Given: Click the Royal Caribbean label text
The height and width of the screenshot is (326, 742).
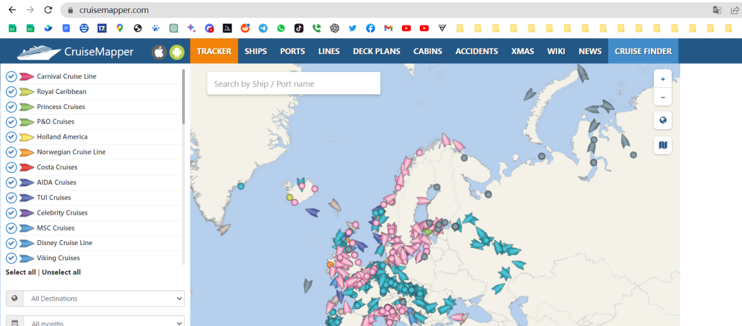Looking at the screenshot, I should [62, 92].
